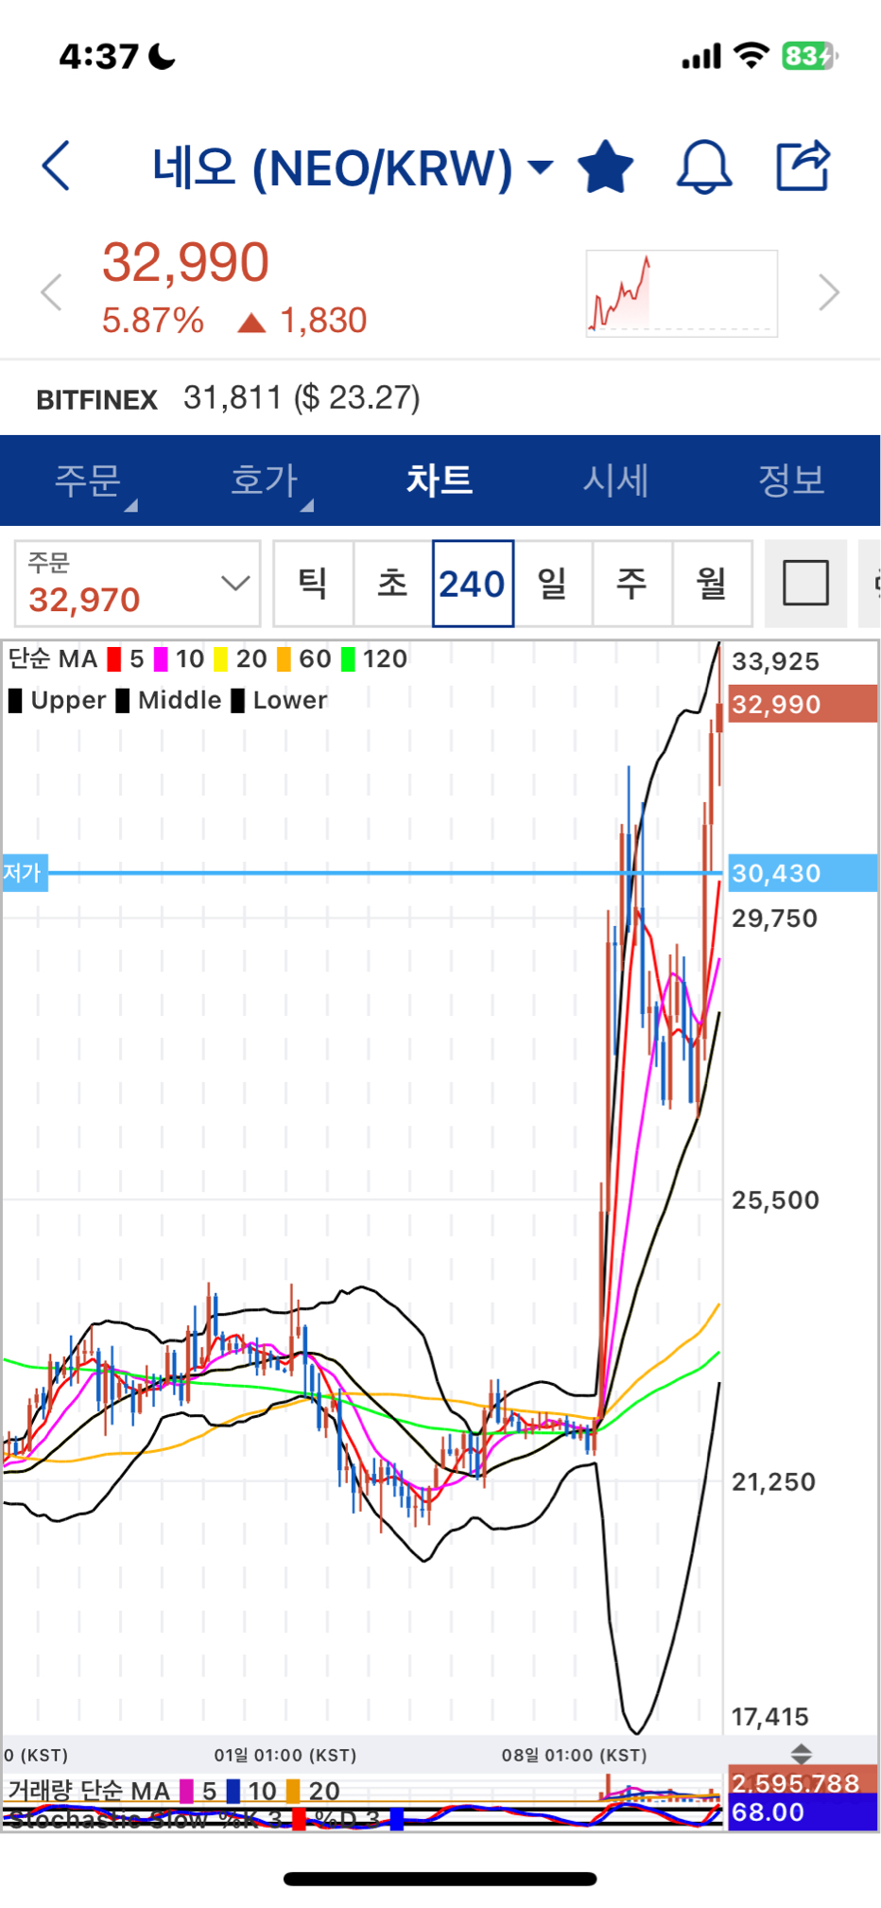This screenshot has height=1908, width=881.
Task: Go to previous coin with left chevron
Action: tap(52, 292)
